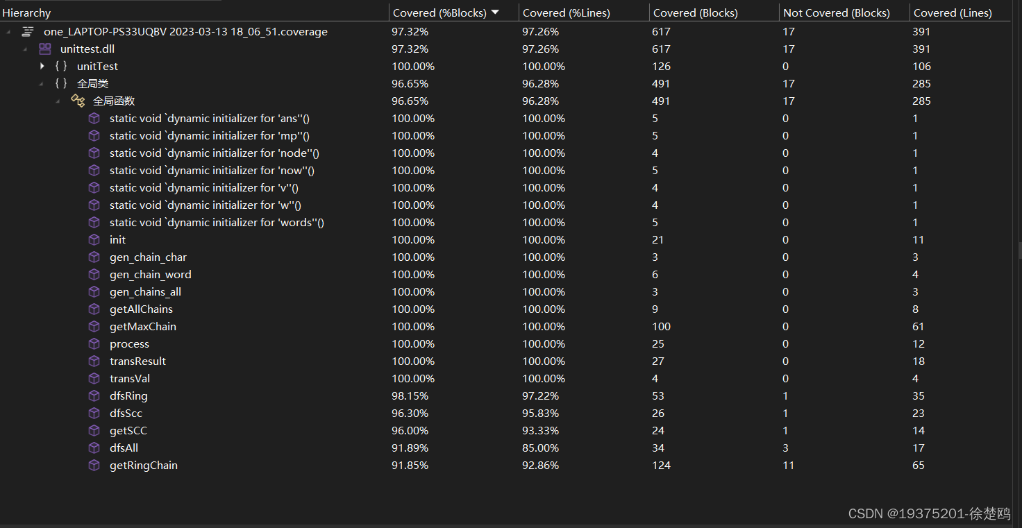
Task: Click the cube icon for 'node' initializer
Action: (x=94, y=153)
